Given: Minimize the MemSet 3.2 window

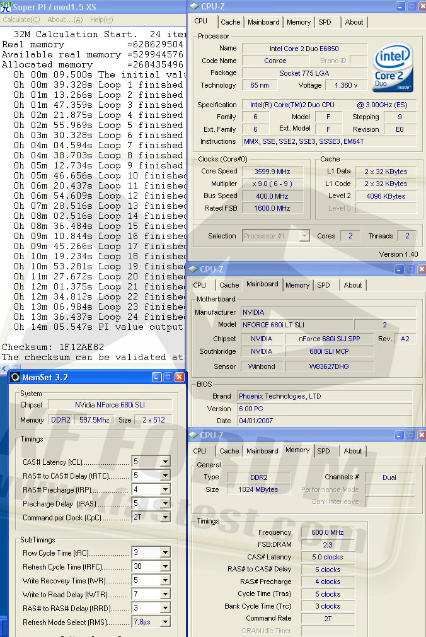Looking at the screenshot, I should (157, 377).
